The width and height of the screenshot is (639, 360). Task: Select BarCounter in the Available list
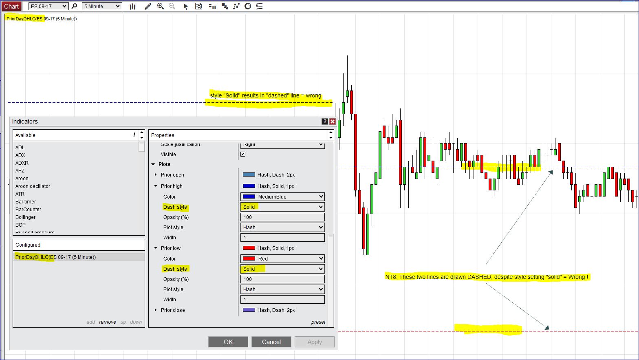(x=28, y=209)
